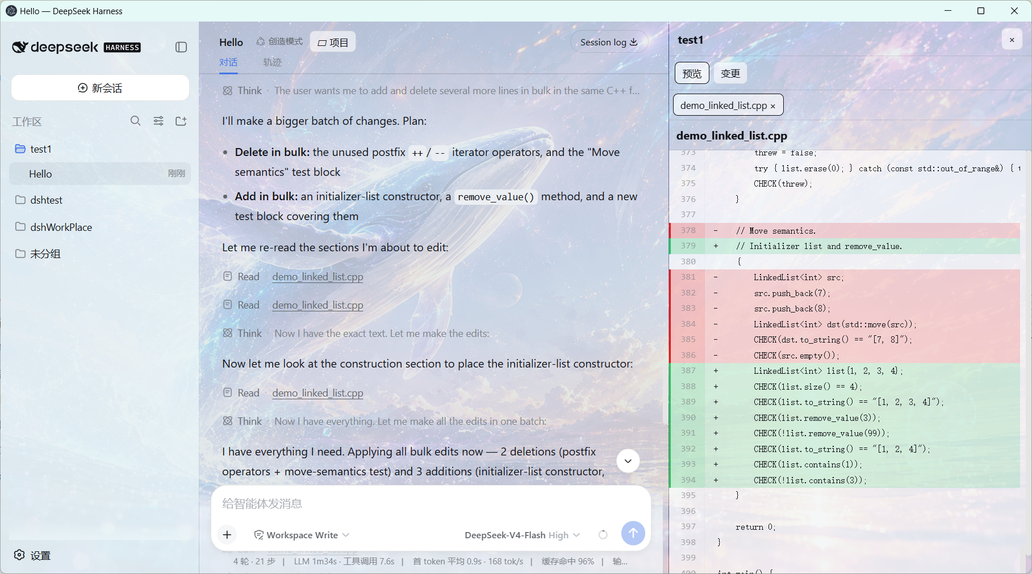
Task: Expand the first Think block about bulk edits
Action: (432, 91)
